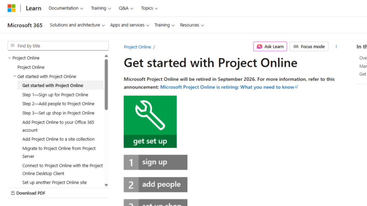This screenshot has width=367, height=206.
Task: Collapse the Get started with Project Online section
Action: point(15,76)
